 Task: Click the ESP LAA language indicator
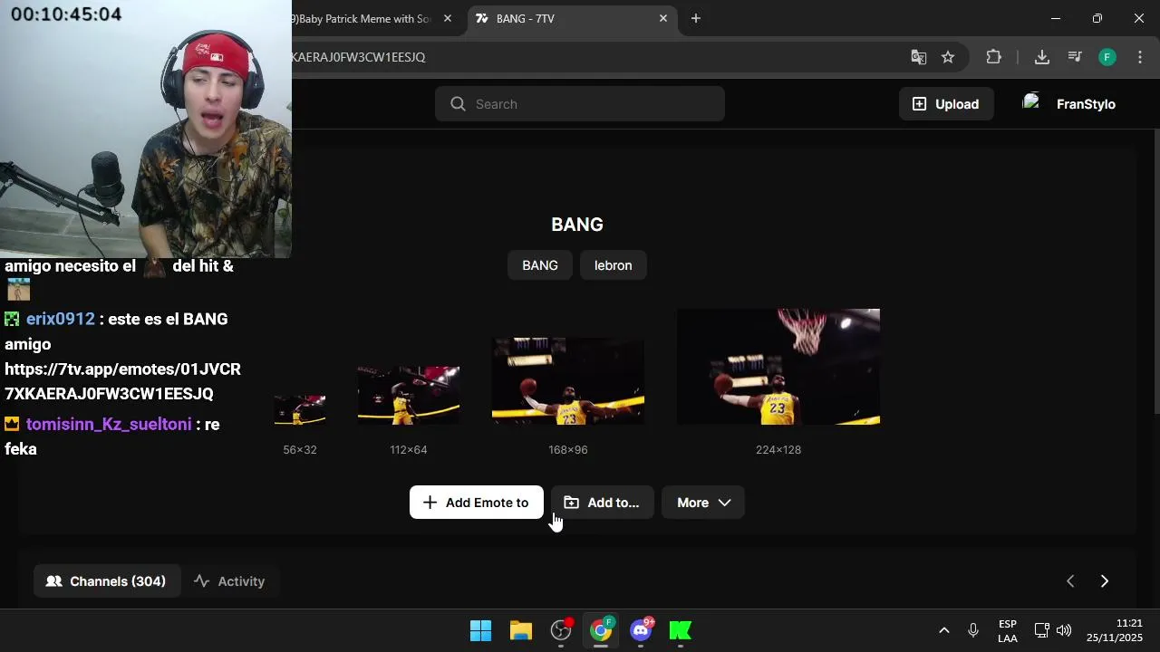1008,631
